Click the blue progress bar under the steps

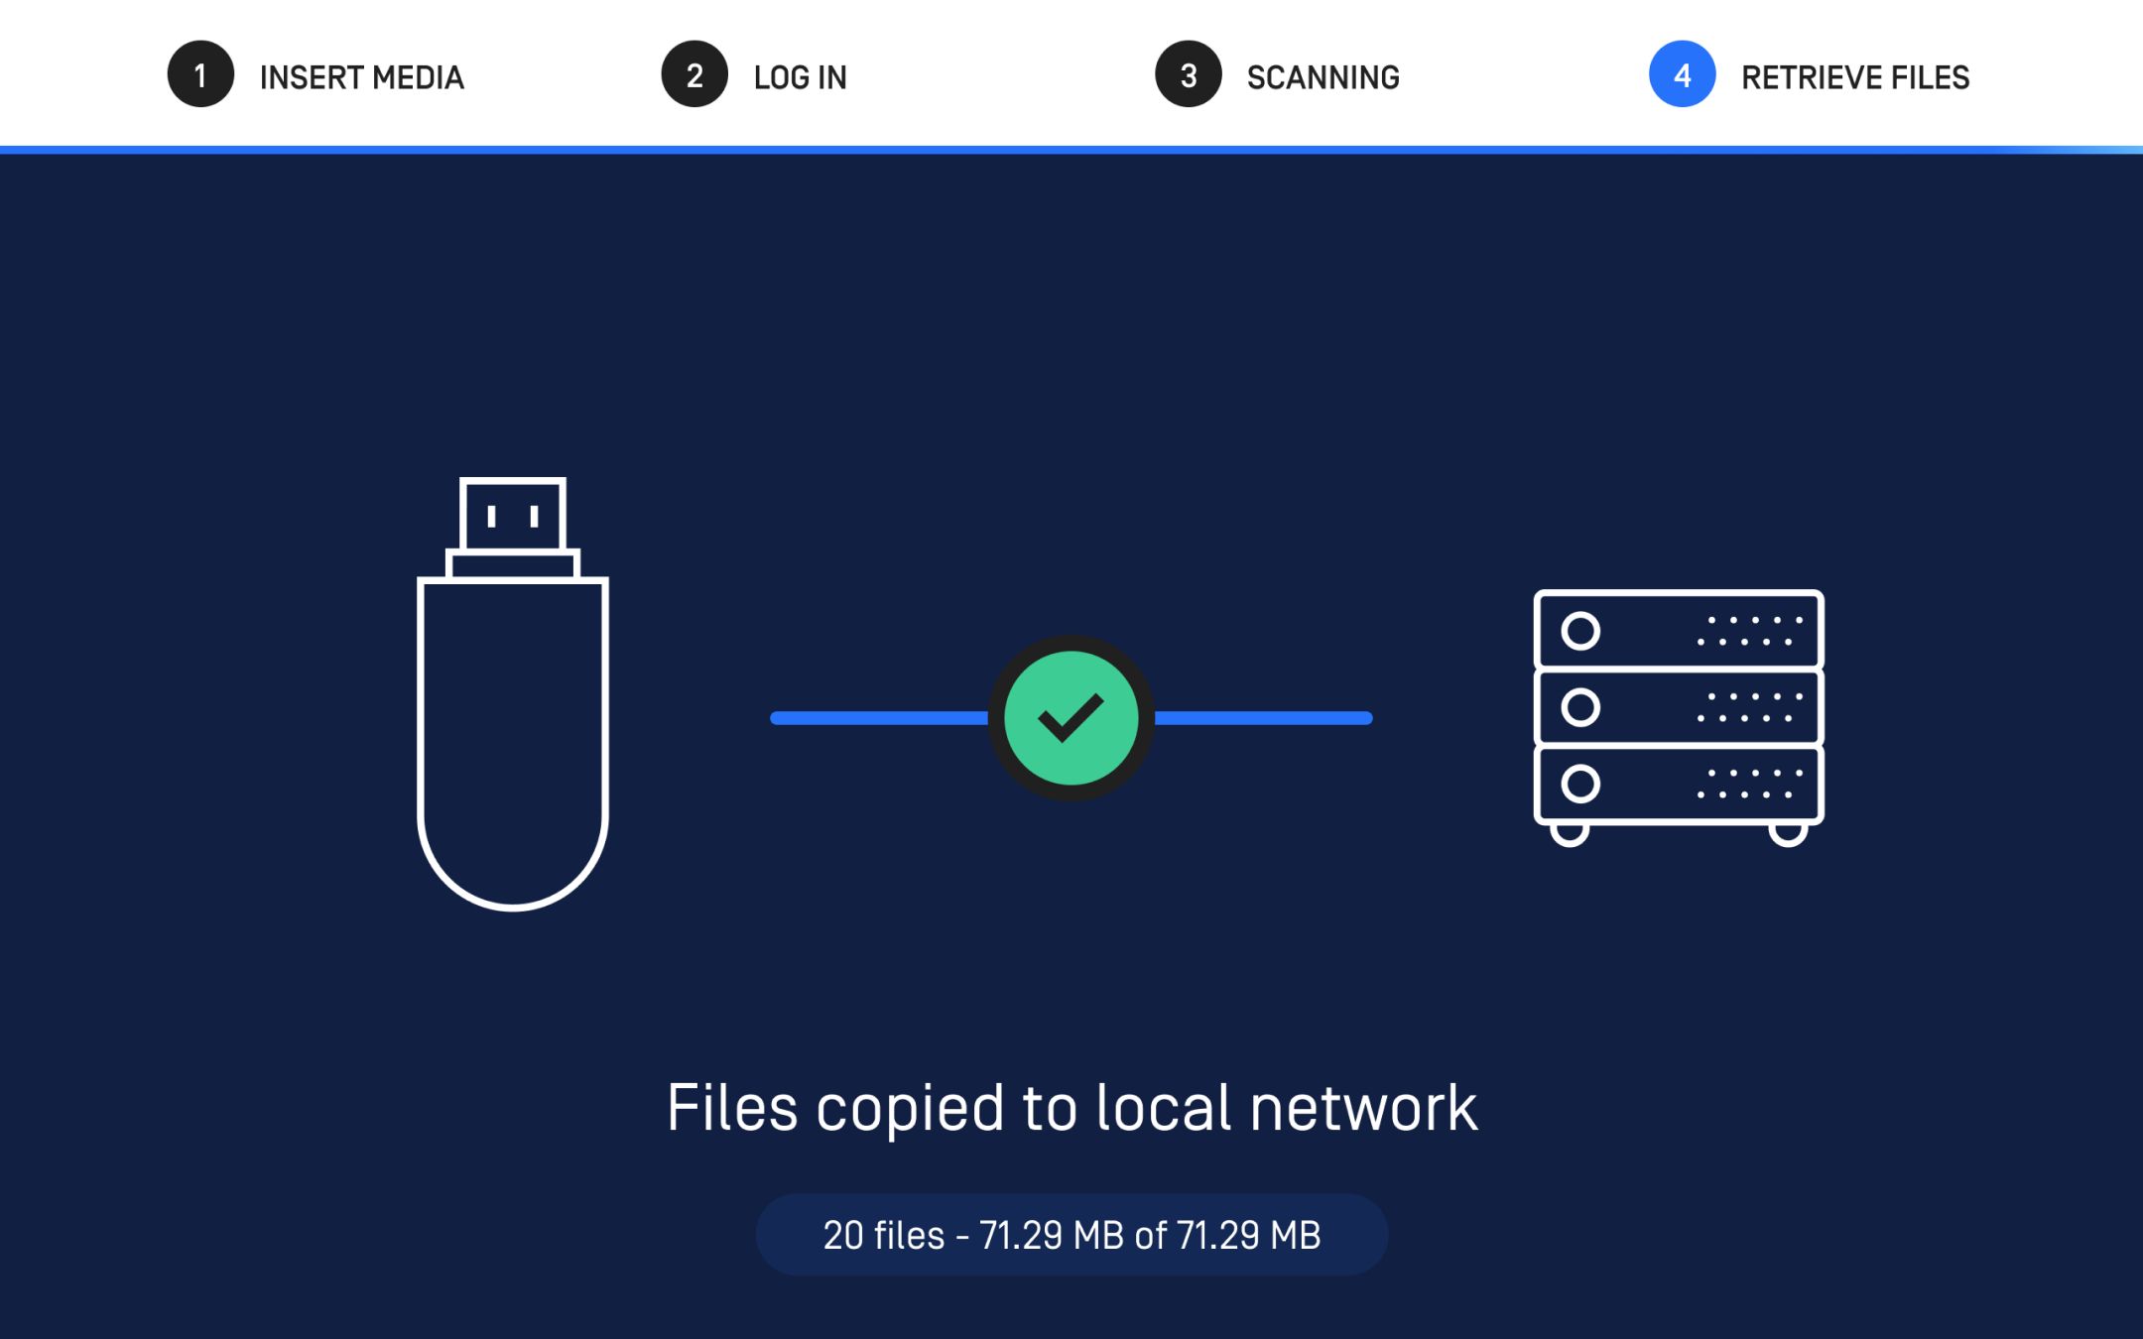click(1071, 150)
